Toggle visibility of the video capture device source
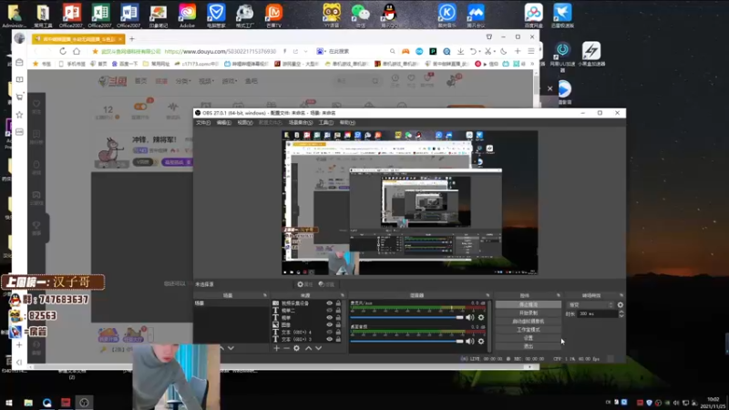The height and width of the screenshot is (410, 729). pos(329,303)
